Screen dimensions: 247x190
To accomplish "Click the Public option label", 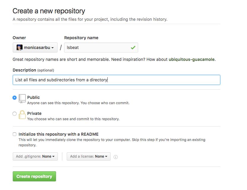I will 34,97.
